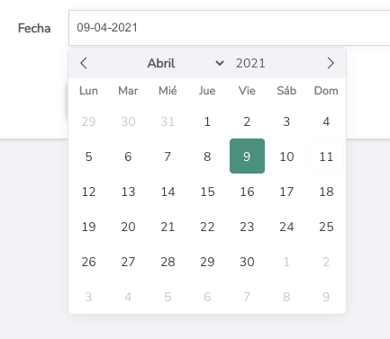Advance to next month with right arrow
This screenshot has width=390, height=339.
pos(331,63)
